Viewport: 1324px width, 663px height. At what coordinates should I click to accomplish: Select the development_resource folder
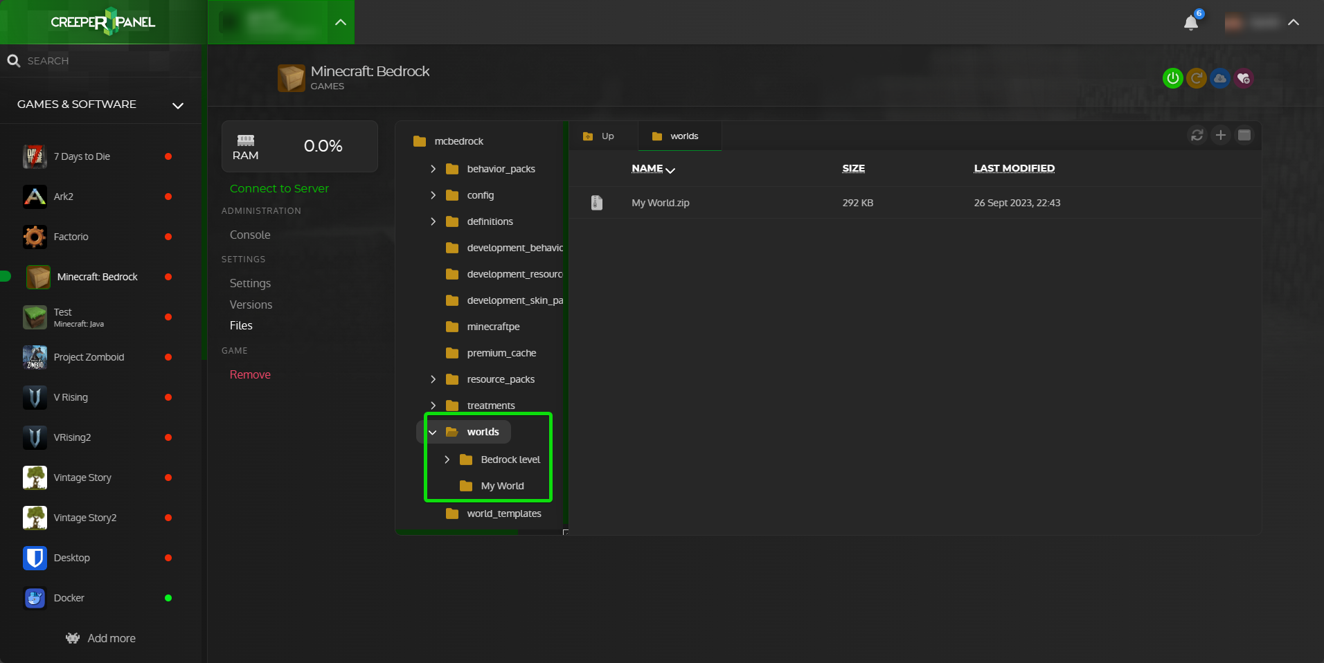tap(504, 274)
